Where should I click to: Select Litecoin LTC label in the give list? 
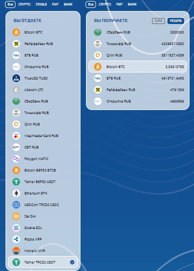[33, 89]
